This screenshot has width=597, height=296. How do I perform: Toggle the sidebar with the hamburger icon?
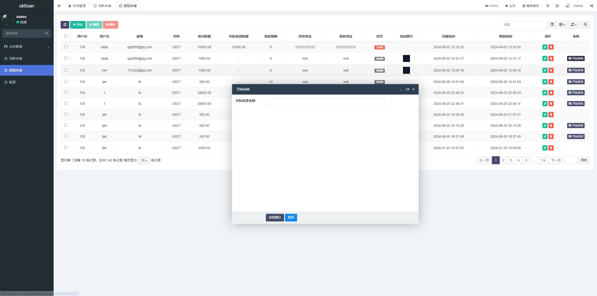(x=59, y=6)
